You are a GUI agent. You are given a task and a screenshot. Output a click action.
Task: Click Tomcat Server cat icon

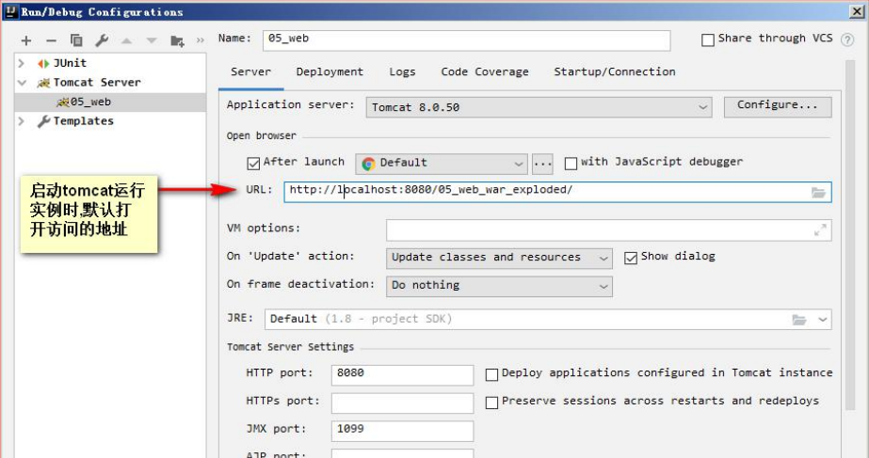pyautogui.click(x=44, y=83)
